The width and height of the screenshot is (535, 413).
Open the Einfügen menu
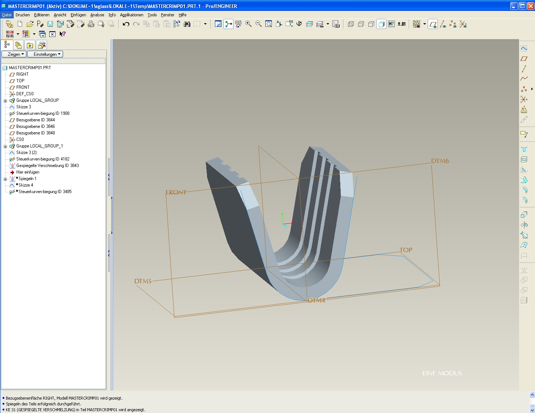78,15
